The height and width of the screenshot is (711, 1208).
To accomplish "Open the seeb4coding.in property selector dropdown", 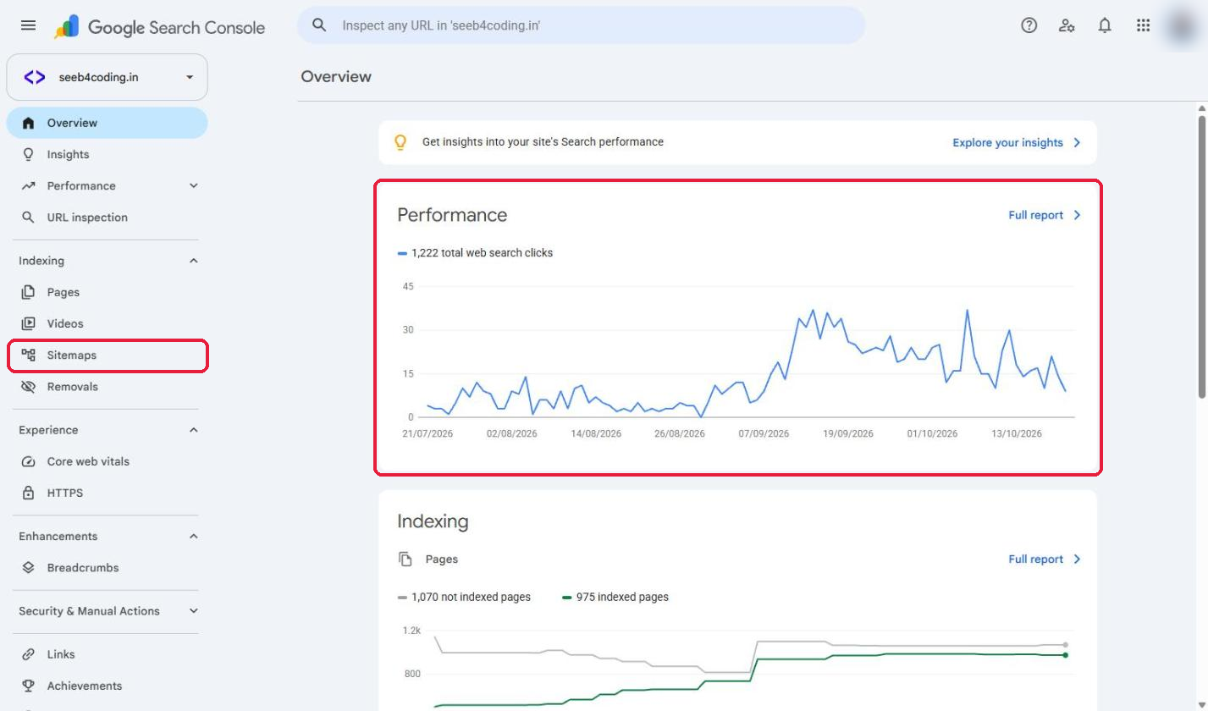I will click(107, 77).
